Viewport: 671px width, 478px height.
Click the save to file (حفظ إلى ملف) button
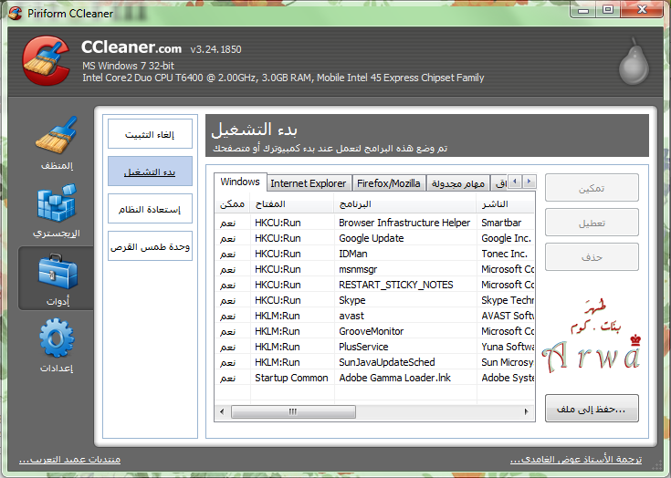click(x=591, y=410)
